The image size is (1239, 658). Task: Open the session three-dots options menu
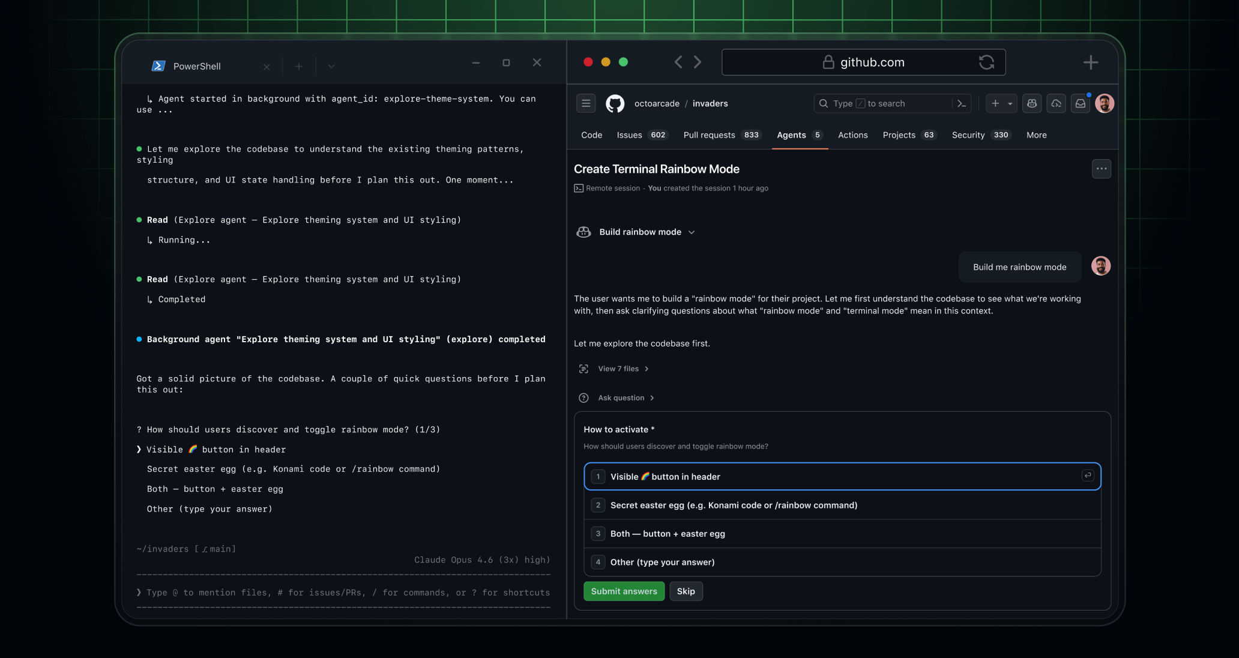[1101, 169]
